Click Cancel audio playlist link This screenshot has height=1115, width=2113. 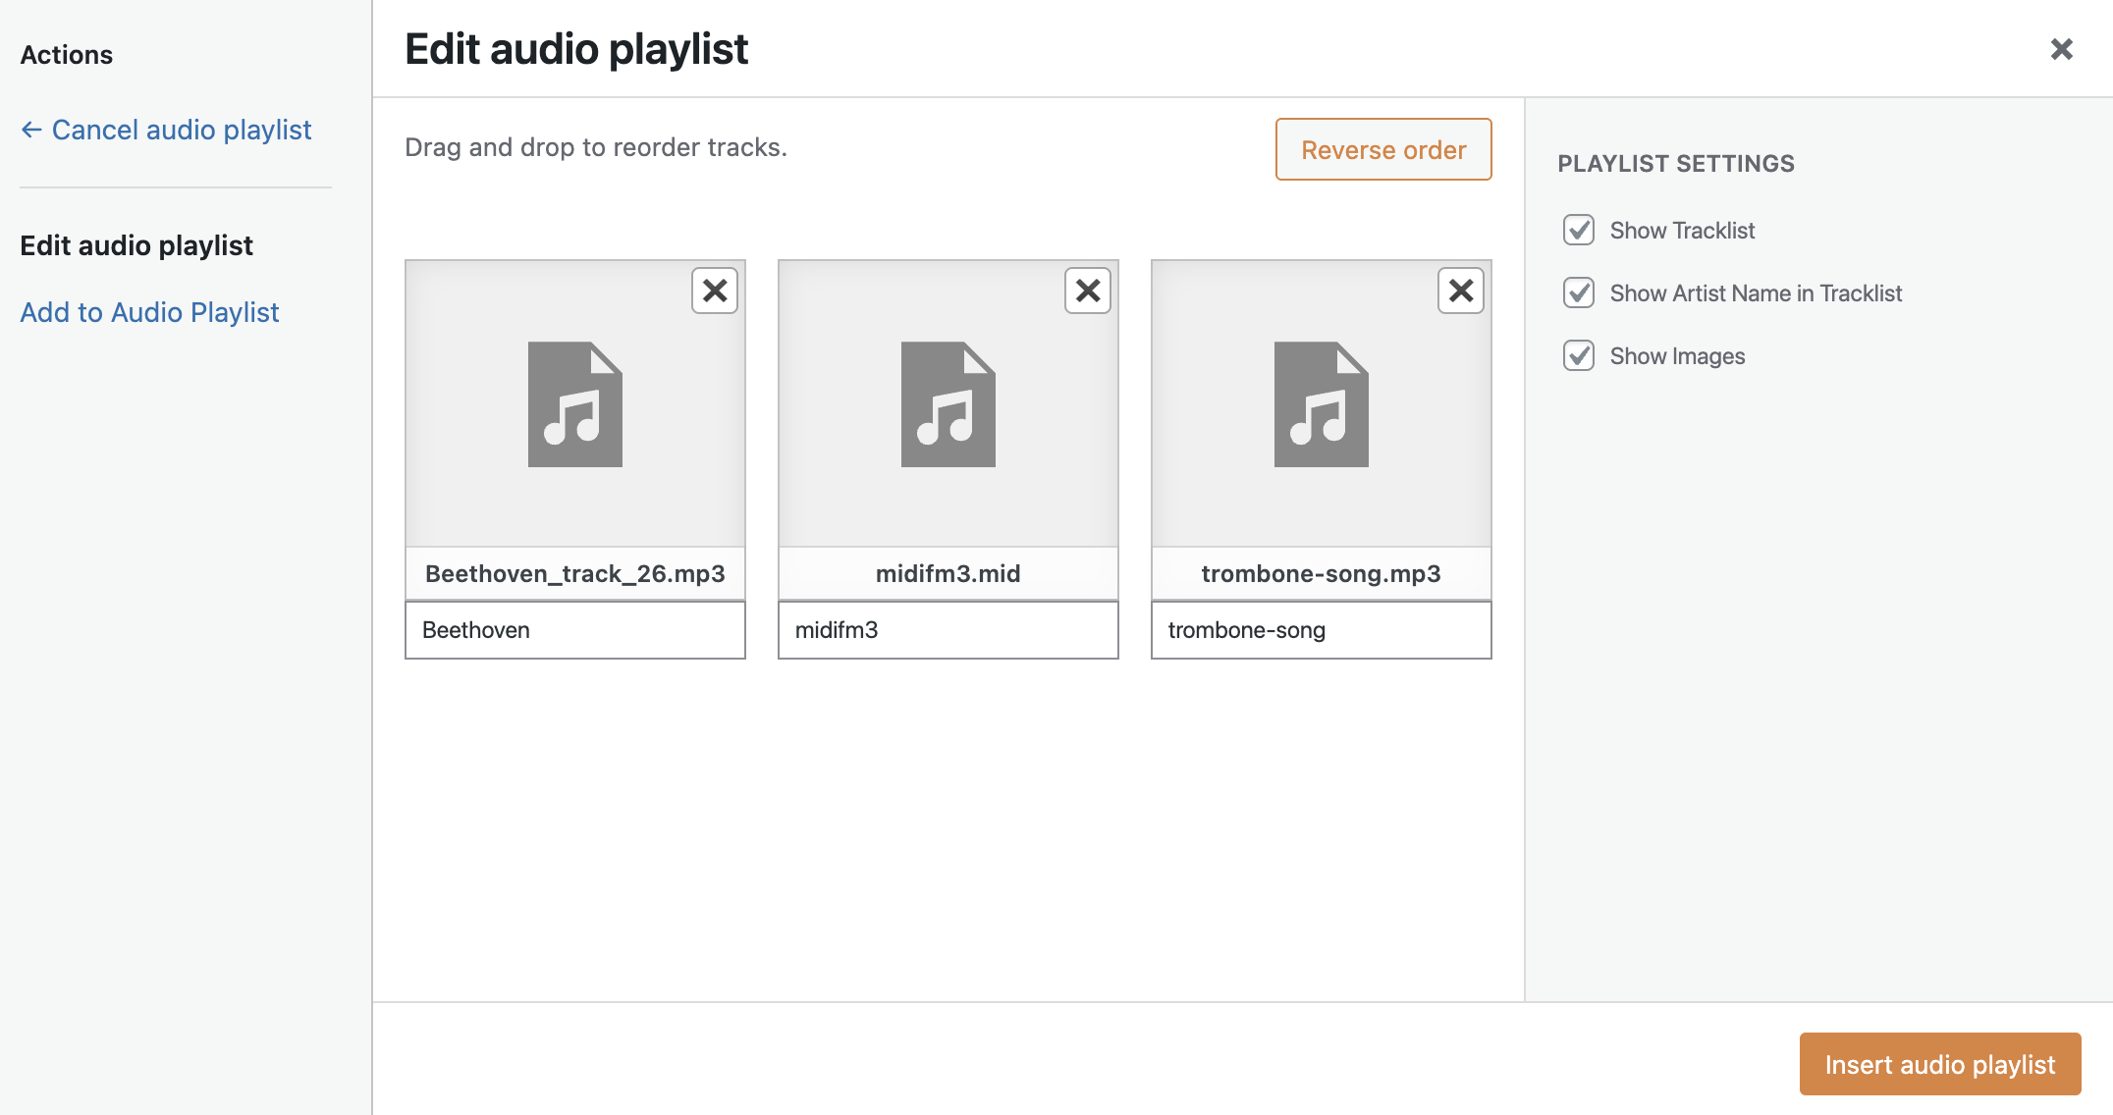click(x=182, y=130)
